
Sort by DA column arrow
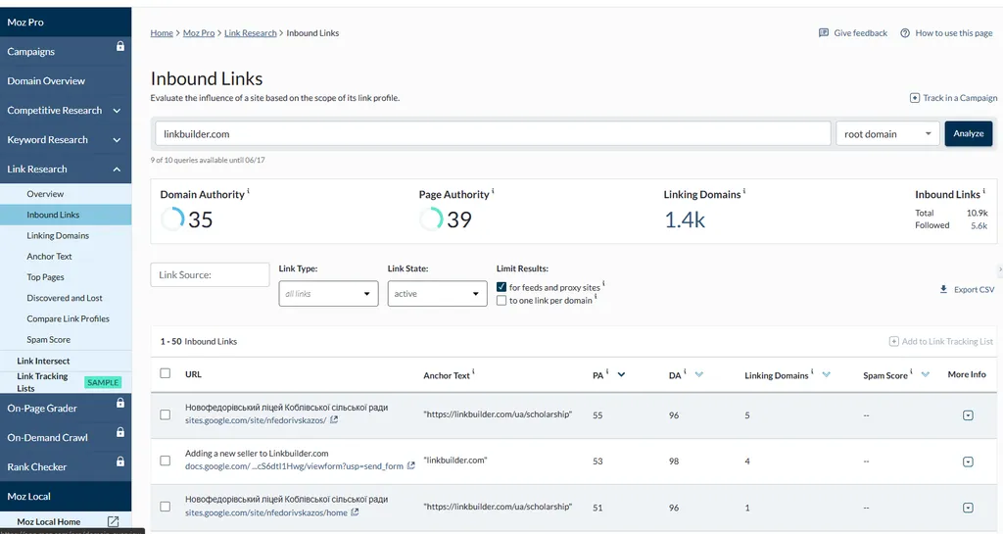pyautogui.click(x=699, y=374)
